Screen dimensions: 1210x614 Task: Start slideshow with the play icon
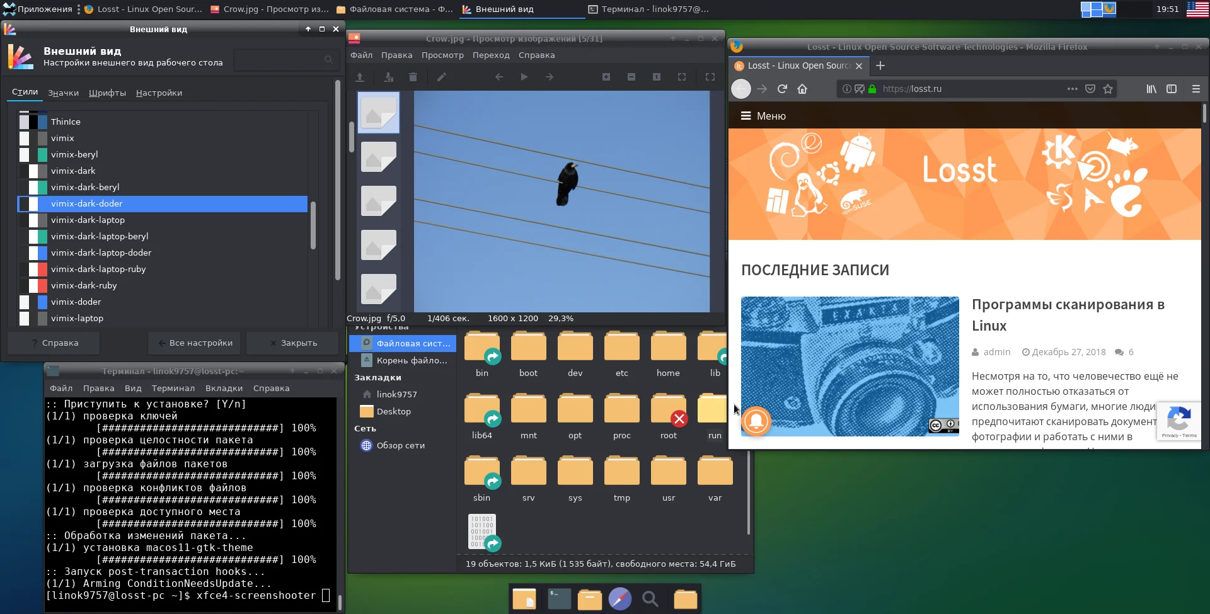(524, 77)
